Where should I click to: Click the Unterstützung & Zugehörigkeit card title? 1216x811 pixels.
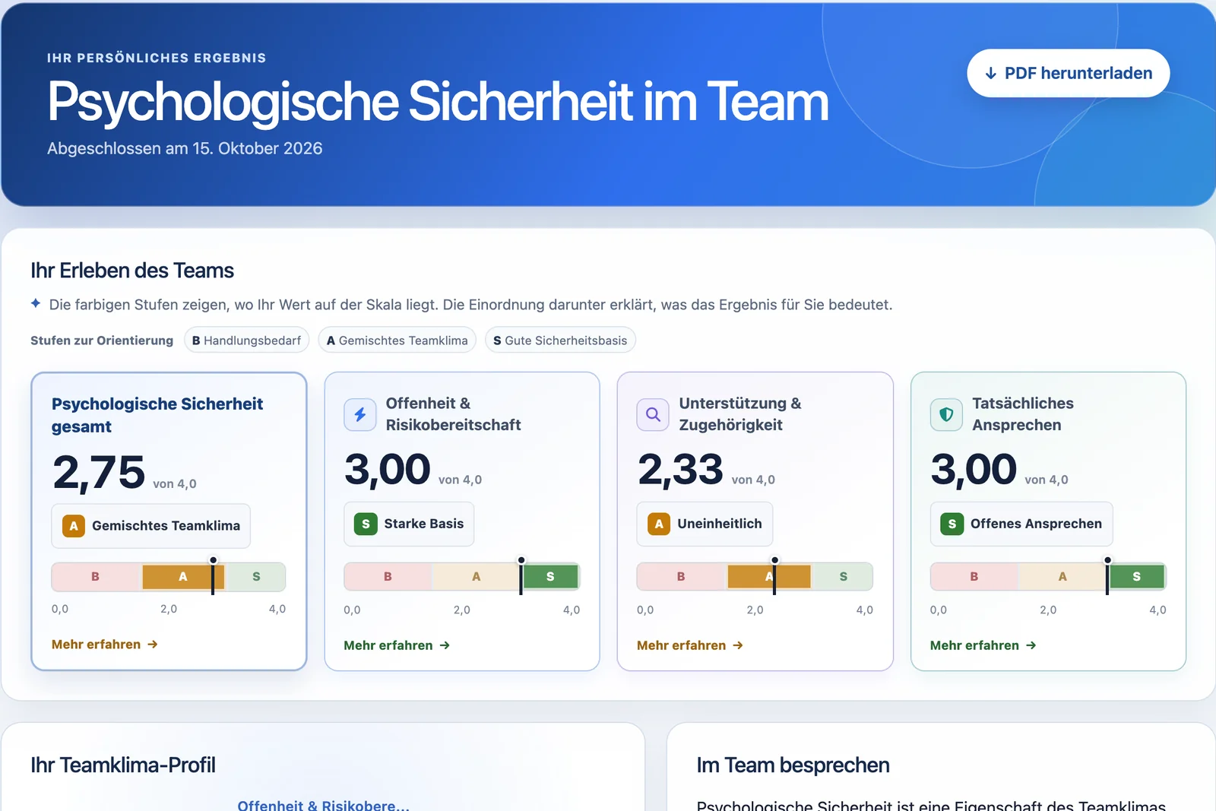(740, 414)
